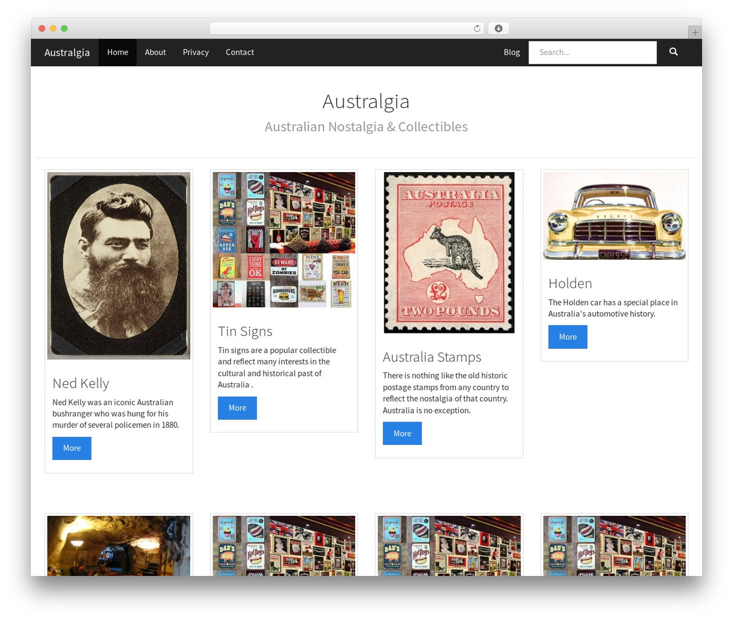Click the Ned Kelly description text
The image size is (733, 620).
pos(116,414)
